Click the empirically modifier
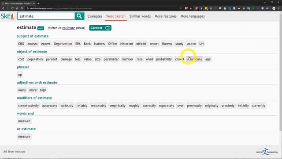The image size is (282, 159). 117,106
